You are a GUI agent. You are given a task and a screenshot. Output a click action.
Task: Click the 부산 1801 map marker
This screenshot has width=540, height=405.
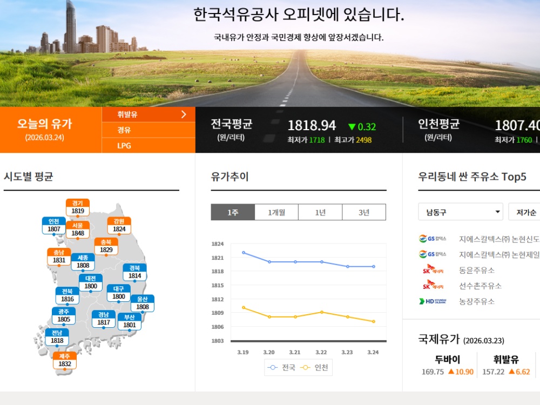[x=130, y=321]
